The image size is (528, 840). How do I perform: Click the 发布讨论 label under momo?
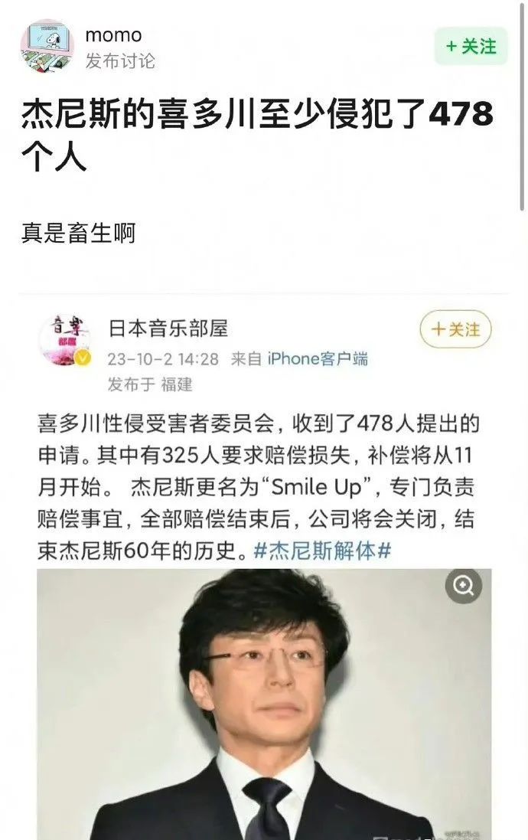pos(120,61)
